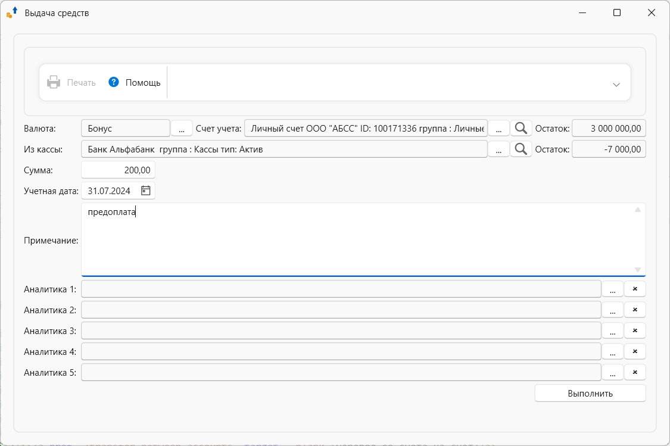
Task: Click the Аналитика 1 field
Action: [341, 289]
